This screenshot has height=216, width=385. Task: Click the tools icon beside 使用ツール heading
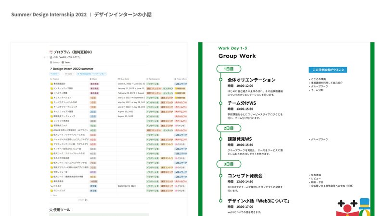[51, 210]
